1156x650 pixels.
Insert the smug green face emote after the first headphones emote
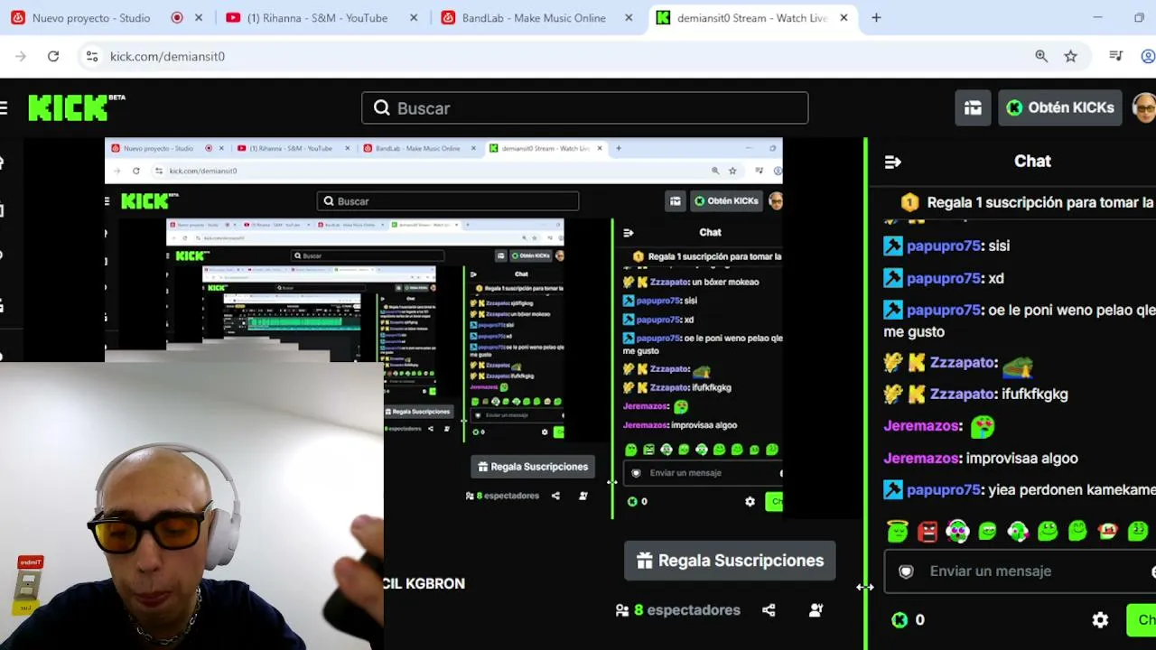(987, 531)
